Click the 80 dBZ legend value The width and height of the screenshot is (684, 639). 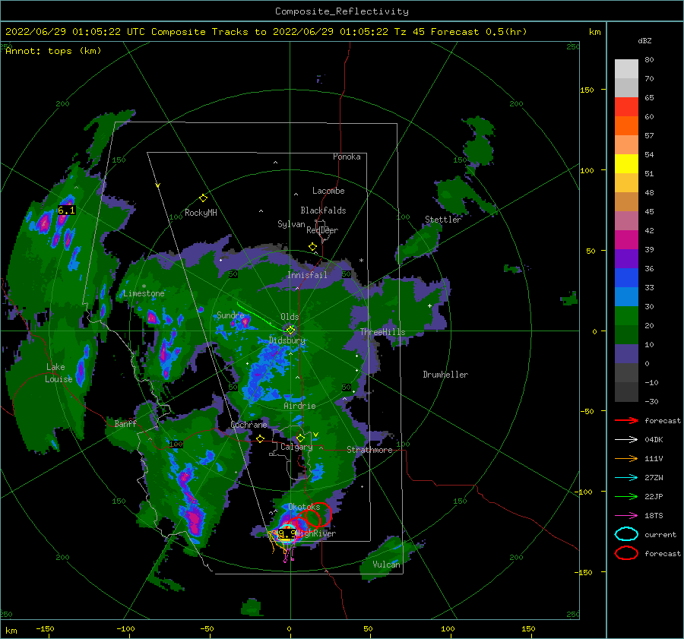pos(649,60)
